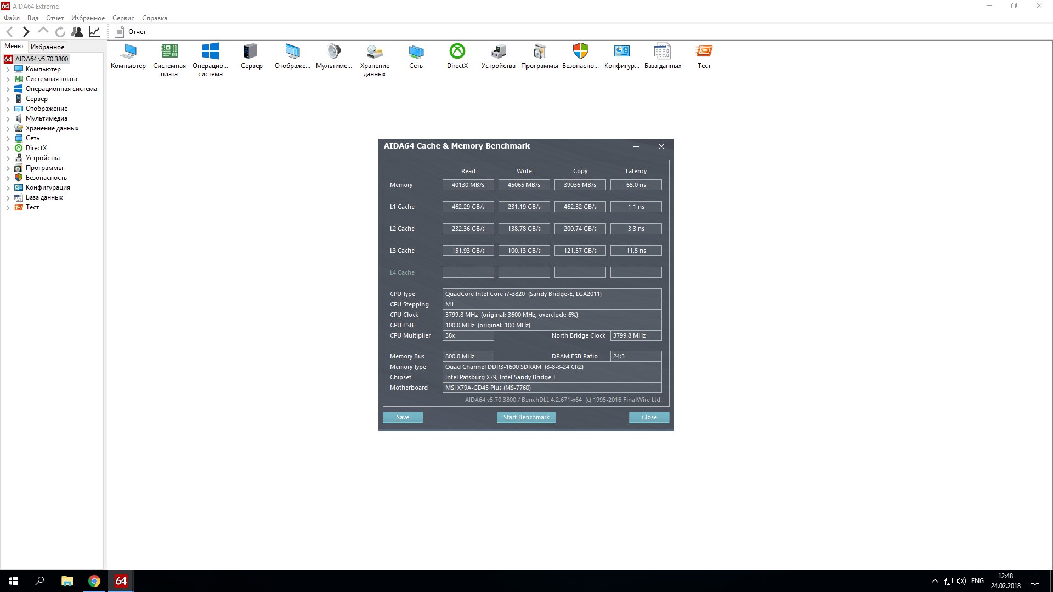Screen dimensions: 1053x592
Task: Open the Системная плата icon
Action: 169,52
